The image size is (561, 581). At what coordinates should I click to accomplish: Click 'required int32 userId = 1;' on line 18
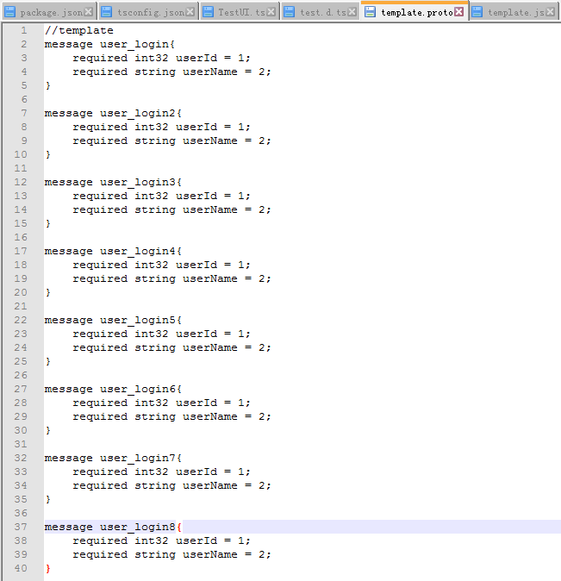point(161,265)
